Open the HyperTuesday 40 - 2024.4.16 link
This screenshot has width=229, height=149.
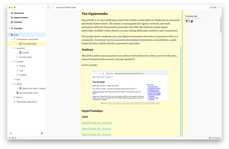coord(97,123)
